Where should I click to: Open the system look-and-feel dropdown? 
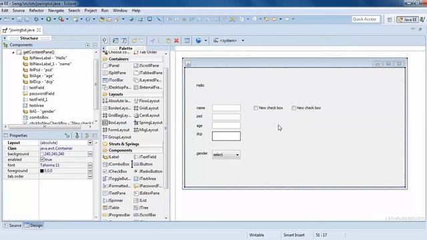click(x=243, y=41)
